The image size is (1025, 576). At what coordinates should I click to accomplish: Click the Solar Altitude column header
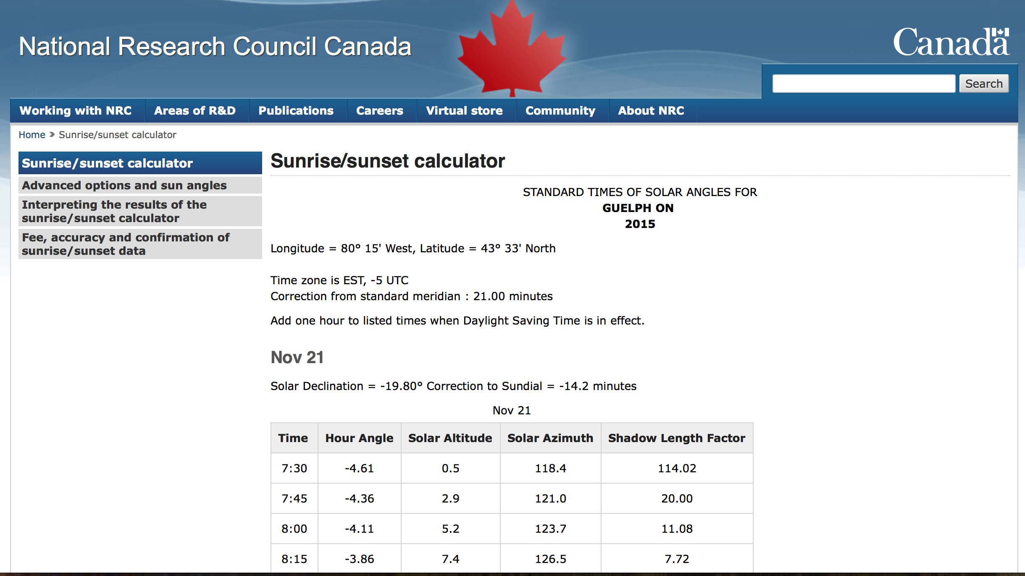(x=450, y=438)
